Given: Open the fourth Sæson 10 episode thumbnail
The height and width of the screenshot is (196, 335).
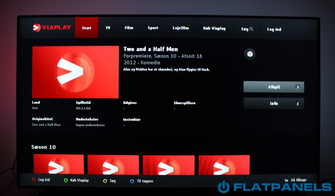Looking at the screenshot, I should click(x=224, y=165).
